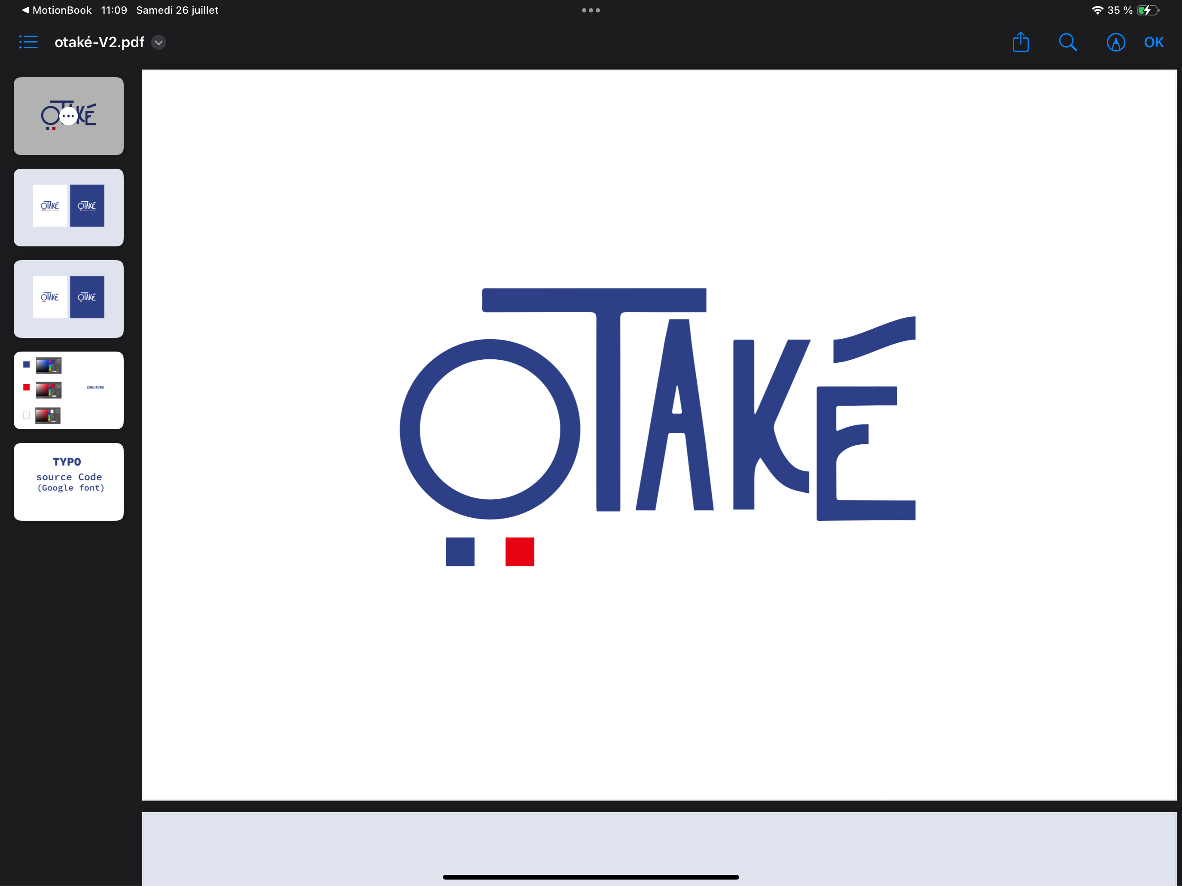Screen dimensions: 1182x886
Task: Expand the otaké-V2.pdf title chevron
Action: [159, 42]
